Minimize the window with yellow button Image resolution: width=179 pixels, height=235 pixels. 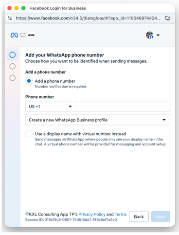(x=17, y=8)
